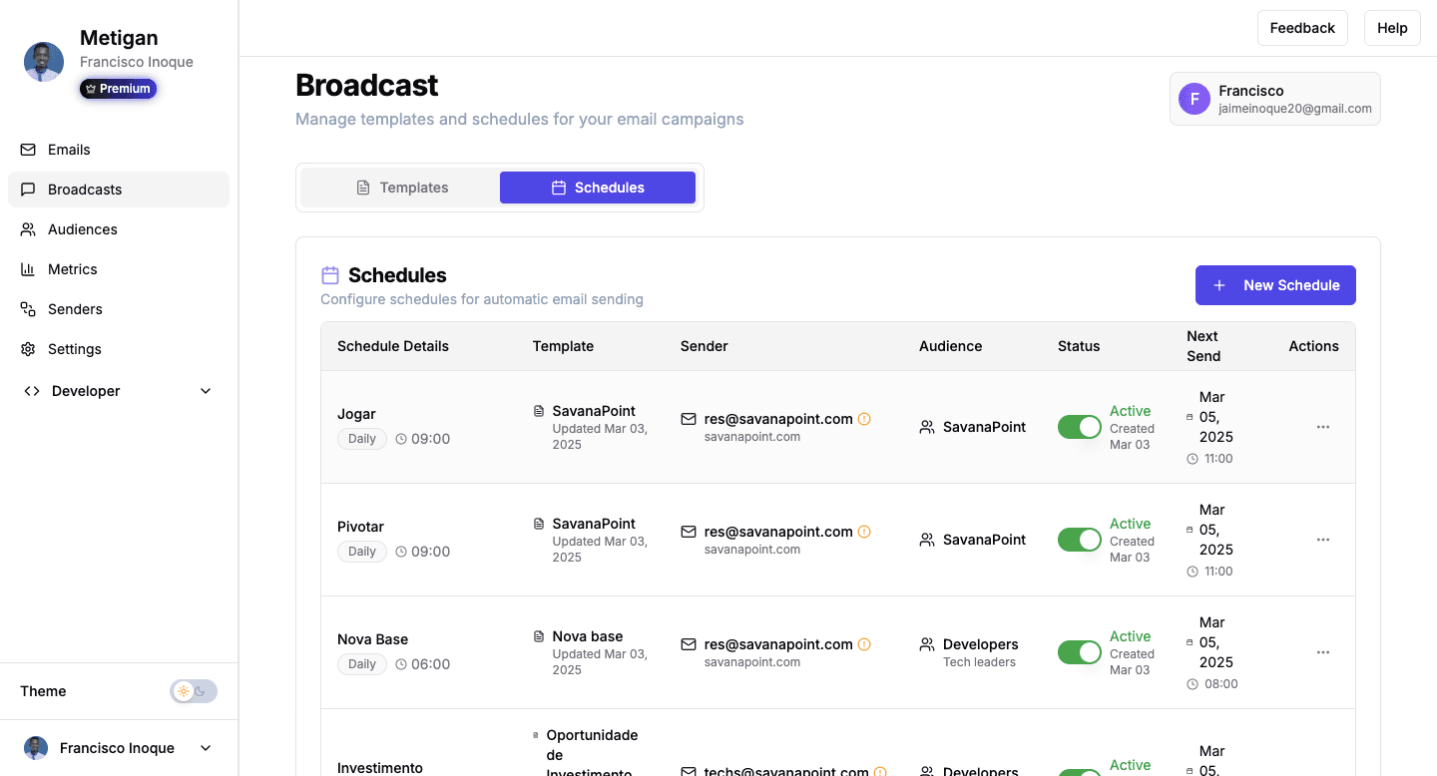
Task: Open Nova Base row actions menu
Action: (1323, 652)
